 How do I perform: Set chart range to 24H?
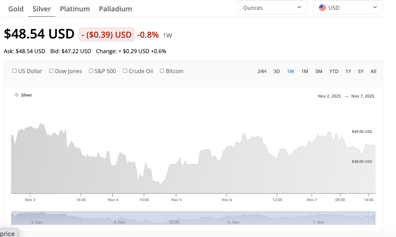[262, 71]
